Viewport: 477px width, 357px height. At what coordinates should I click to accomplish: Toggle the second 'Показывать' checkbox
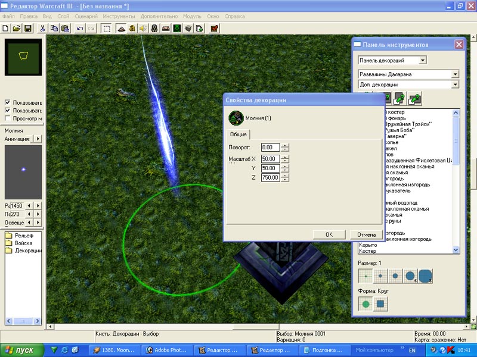[8, 111]
